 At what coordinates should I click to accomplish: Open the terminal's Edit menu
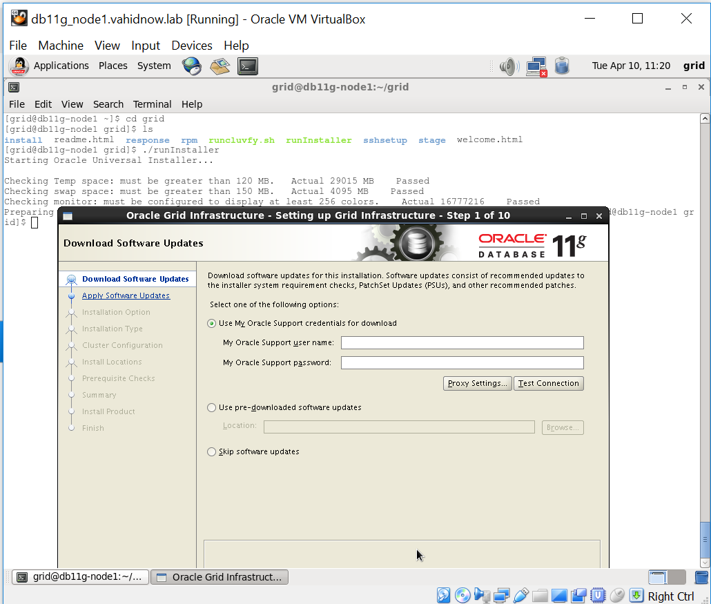click(43, 104)
